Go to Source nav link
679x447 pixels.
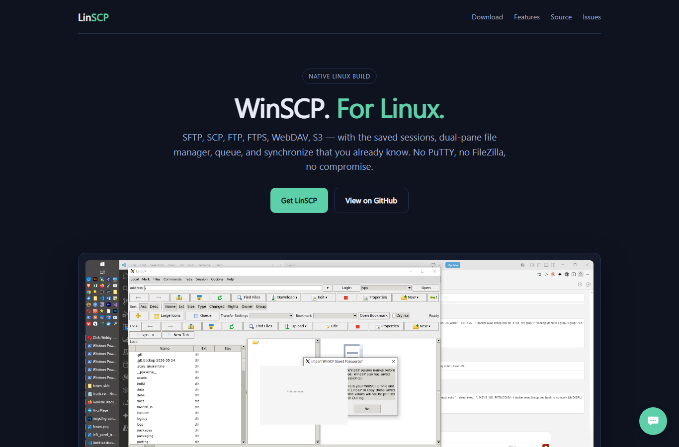tap(561, 17)
